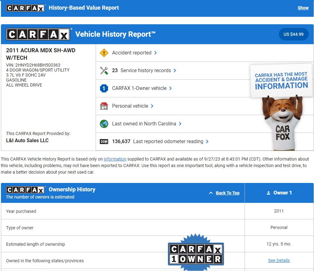Click the CARFAX logo in History-Based Value Report bar

[x=25, y=8]
